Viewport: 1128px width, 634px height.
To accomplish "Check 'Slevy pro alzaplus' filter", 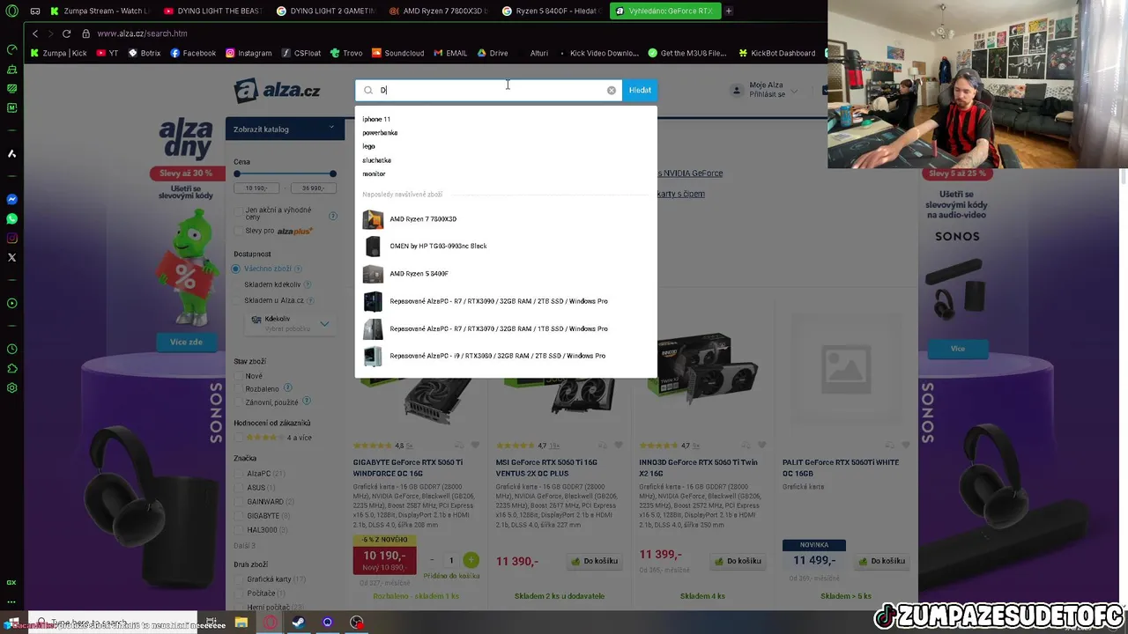I will click(x=239, y=231).
